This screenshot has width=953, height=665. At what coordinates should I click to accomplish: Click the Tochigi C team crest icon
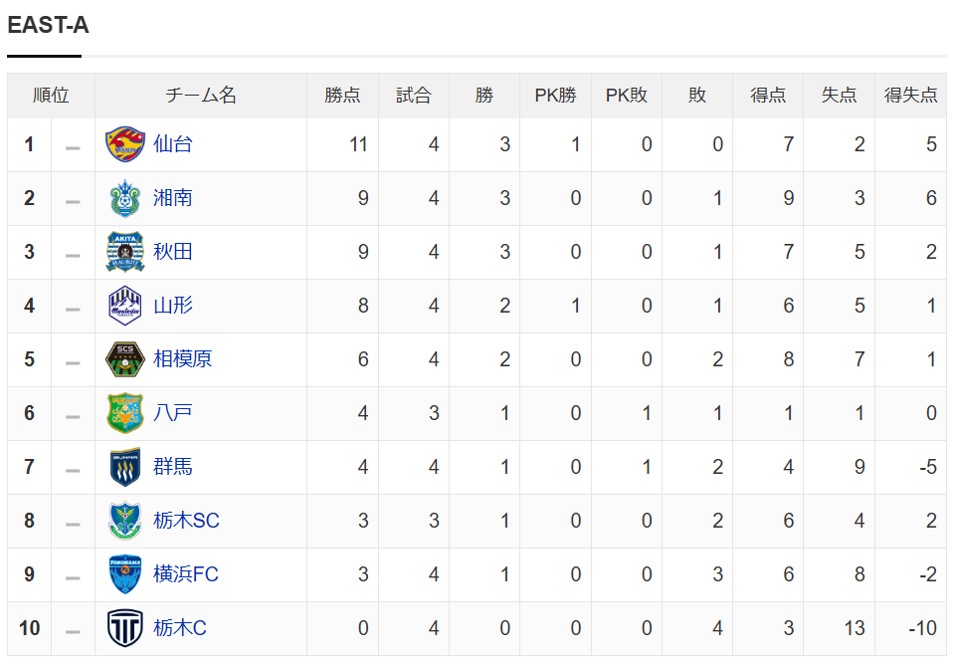point(125,628)
